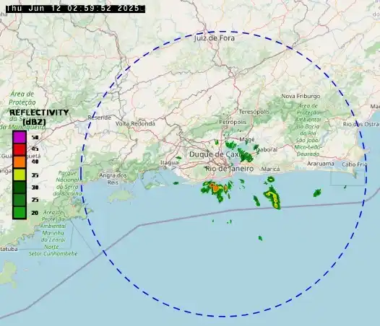Click the Petrópolis map label
The width and height of the screenshot is (380, 326).
pyautogui.click(x=233, y=122)
